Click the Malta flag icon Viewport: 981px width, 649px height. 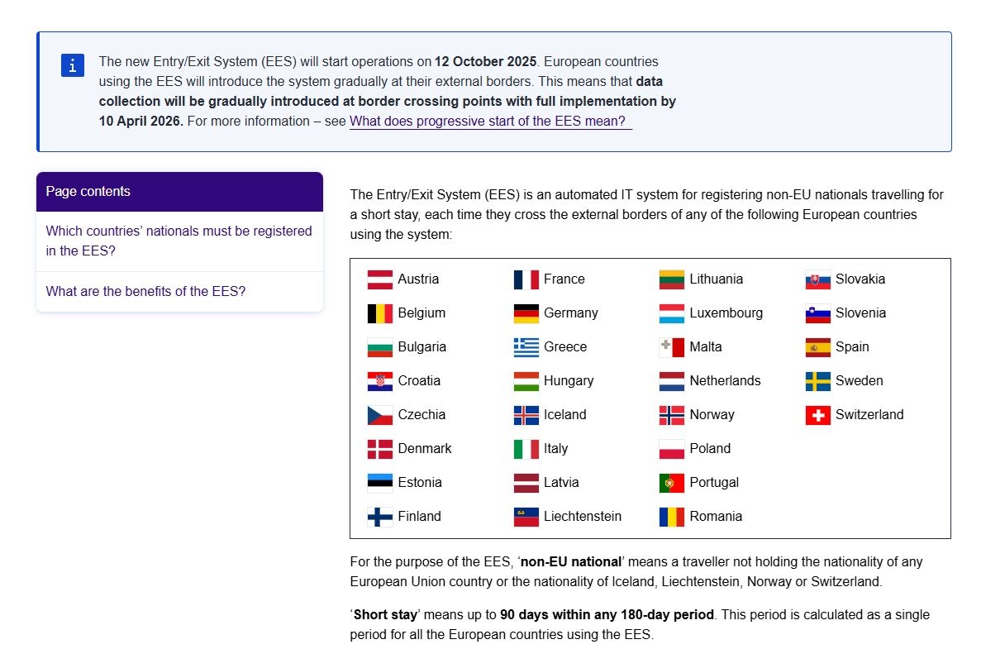click(x=671, y=347)
